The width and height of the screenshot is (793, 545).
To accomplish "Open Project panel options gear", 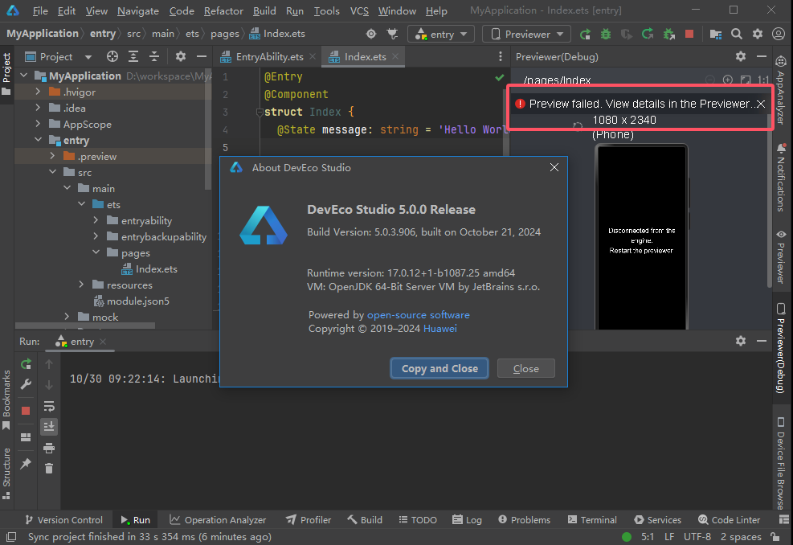I will (181, 57).
